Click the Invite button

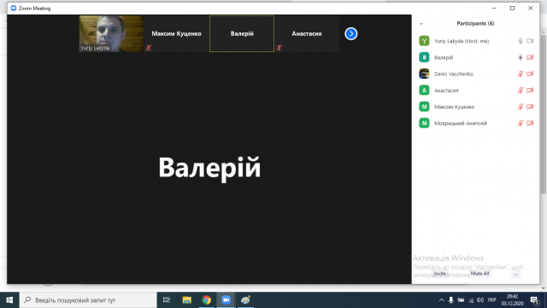tap(440, 274)
